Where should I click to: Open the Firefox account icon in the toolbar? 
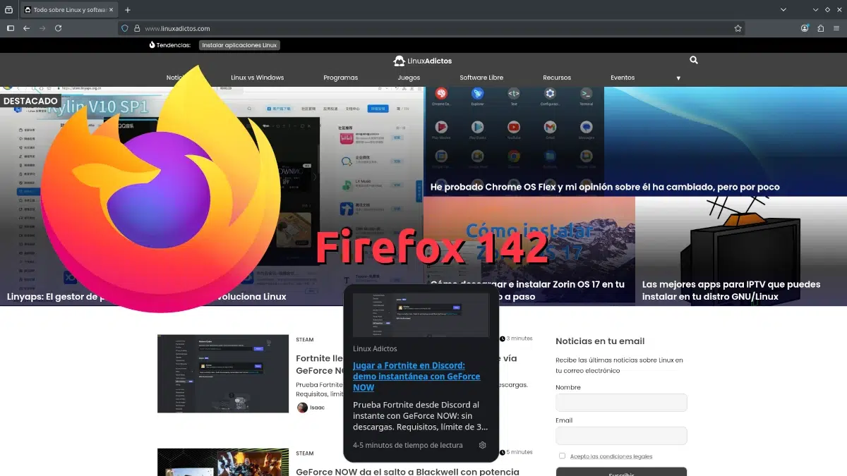click(x=804, y=28)
